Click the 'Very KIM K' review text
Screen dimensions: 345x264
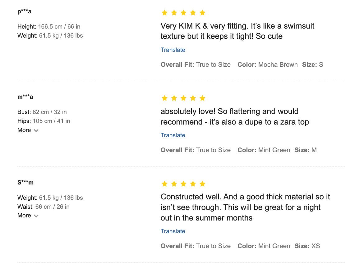[x=237, y=31]
